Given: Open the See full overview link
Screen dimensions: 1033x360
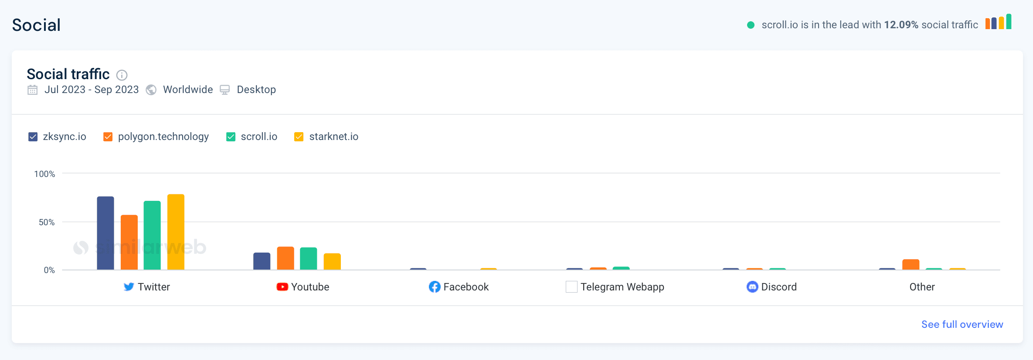Looking at the screenshot, I should (x=962, y=324).
